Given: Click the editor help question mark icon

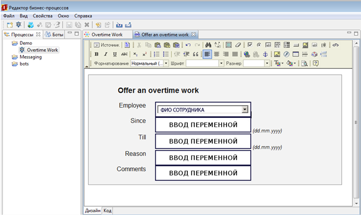Looking at the screenshot, I should pos(315,63).
